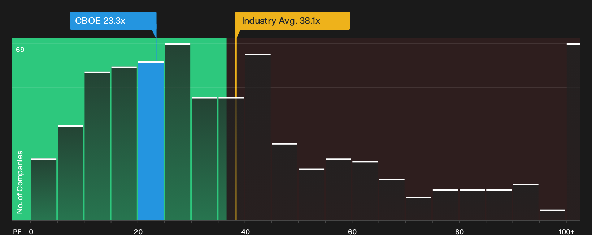Click the yellow Industry Avg. 38.1x label

click(x=292, y=21)
